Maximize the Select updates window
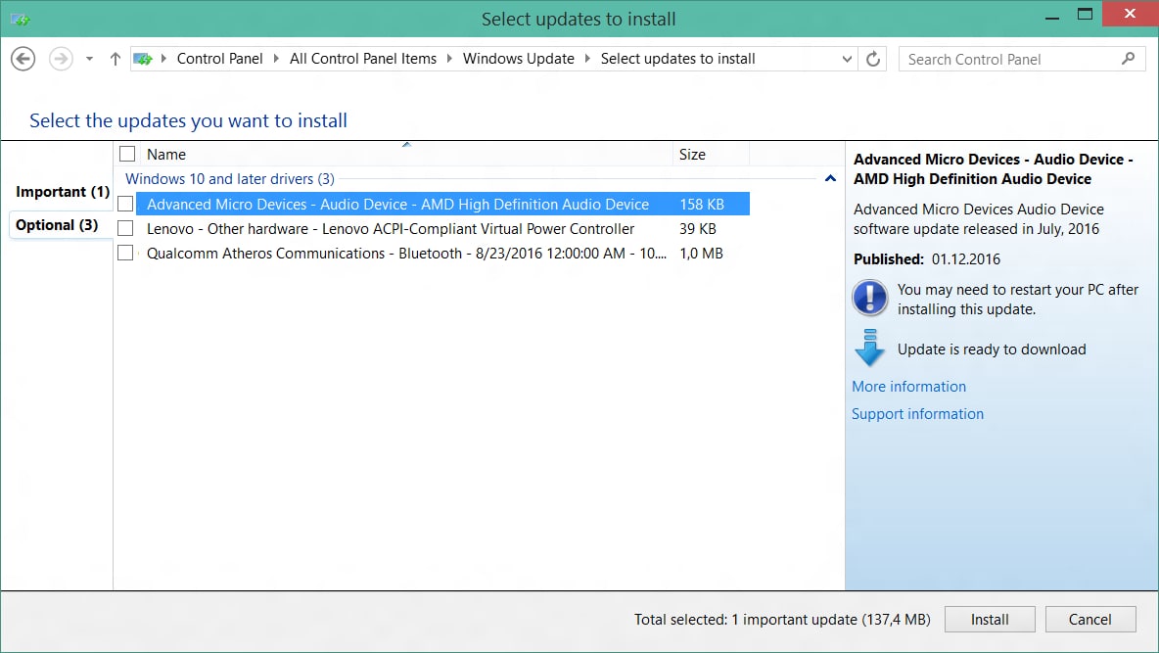This screenshot has height=653, width=1159. (1085, 14)
